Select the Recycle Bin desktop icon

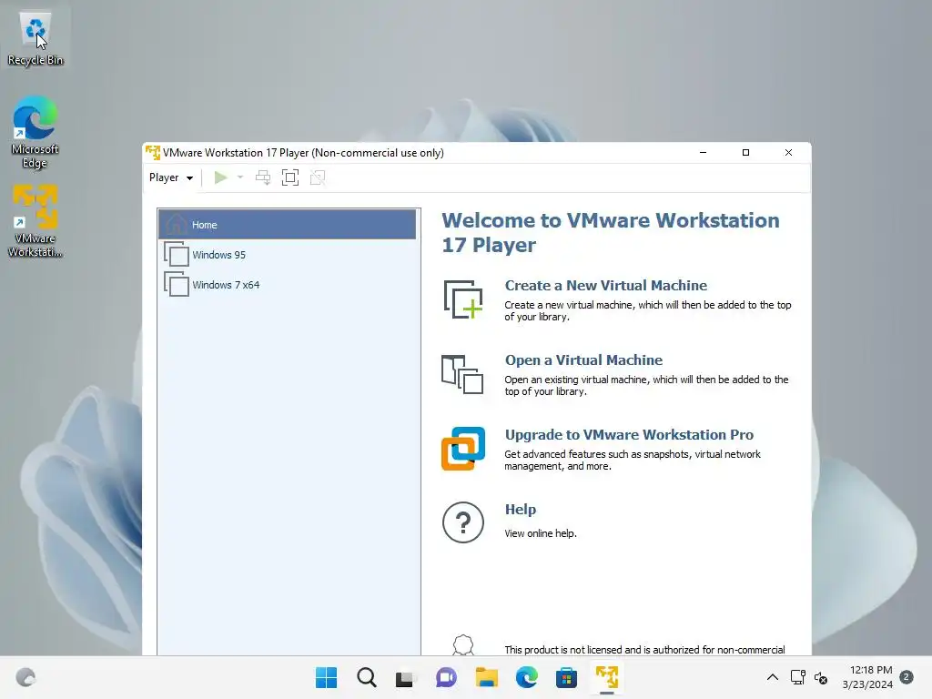tap(35, 39)
